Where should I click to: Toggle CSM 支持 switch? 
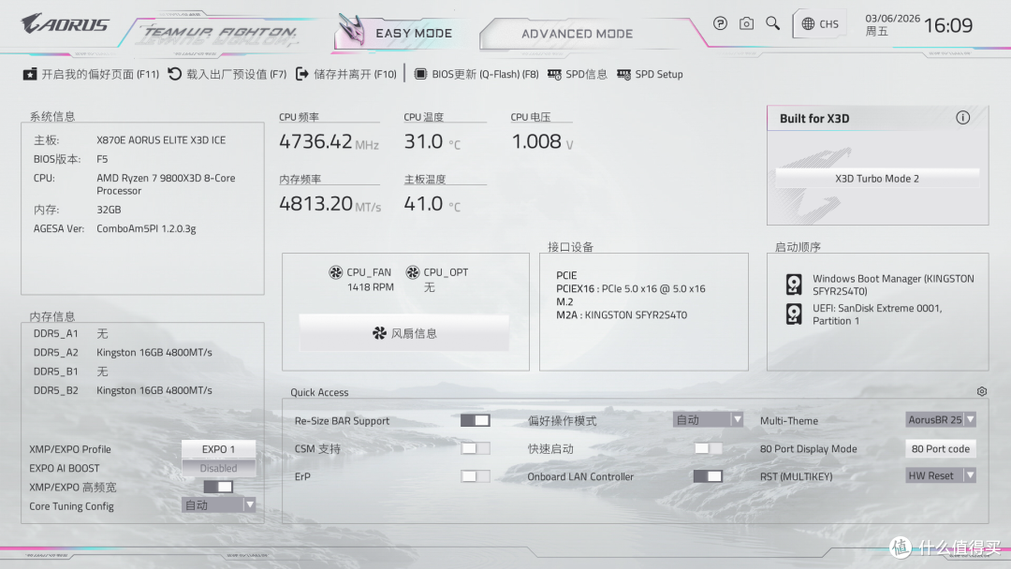coord(476,448)
